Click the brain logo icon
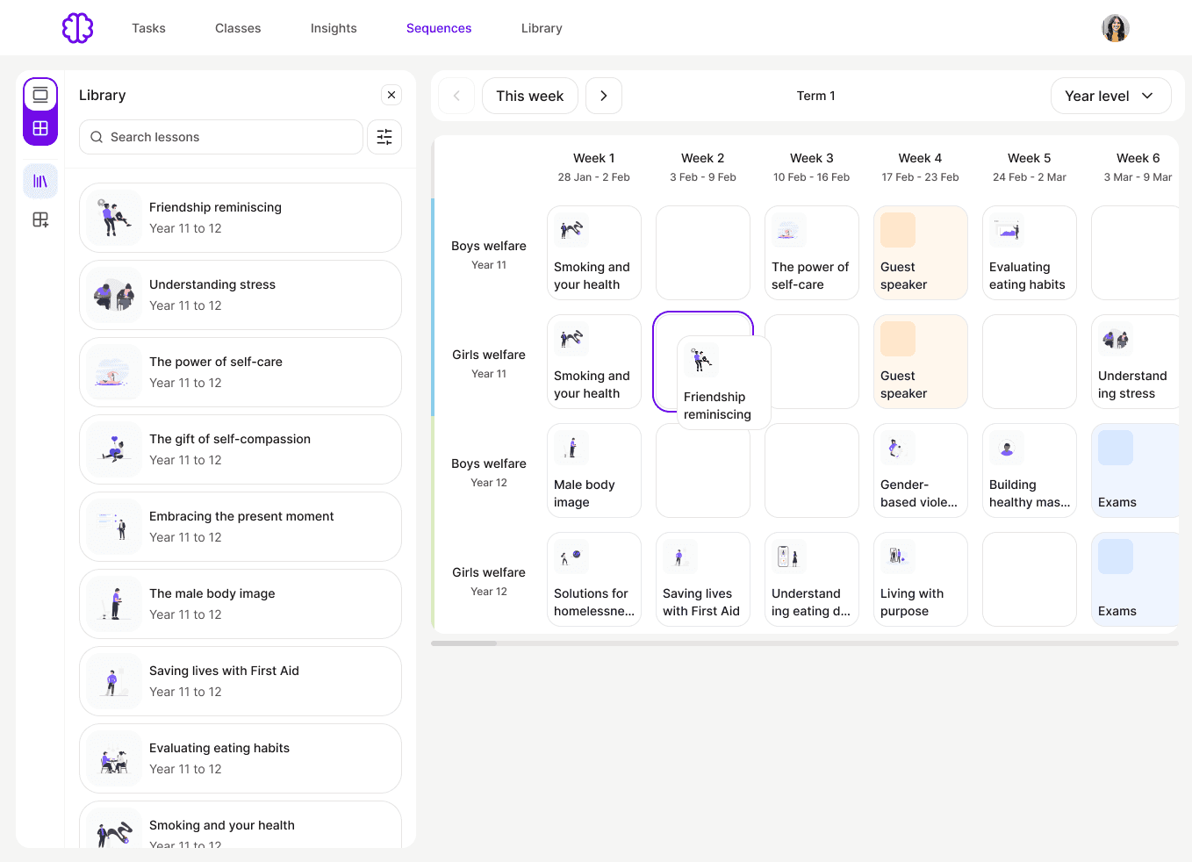The image size is (1192, 862). click(77, 28)
